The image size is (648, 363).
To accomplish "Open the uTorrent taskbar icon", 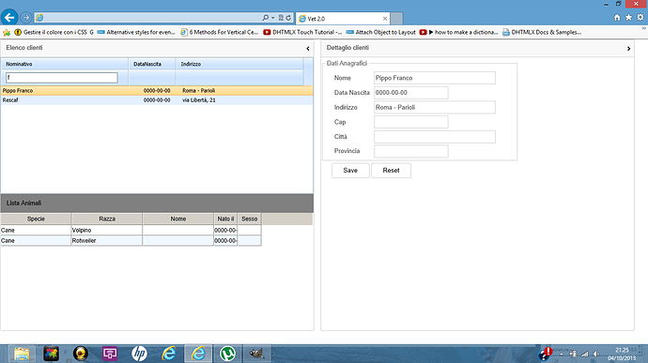I will [x=227, y=354].
